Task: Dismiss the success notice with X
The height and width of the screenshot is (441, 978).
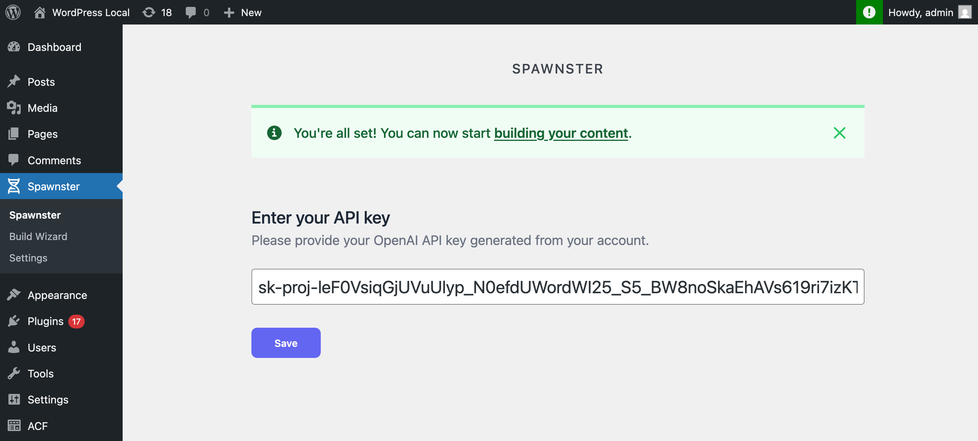Action: [x=839, y=133]
